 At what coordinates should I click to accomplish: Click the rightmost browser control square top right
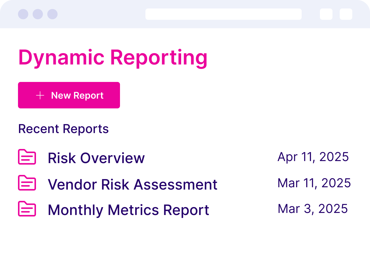(346, 14)
